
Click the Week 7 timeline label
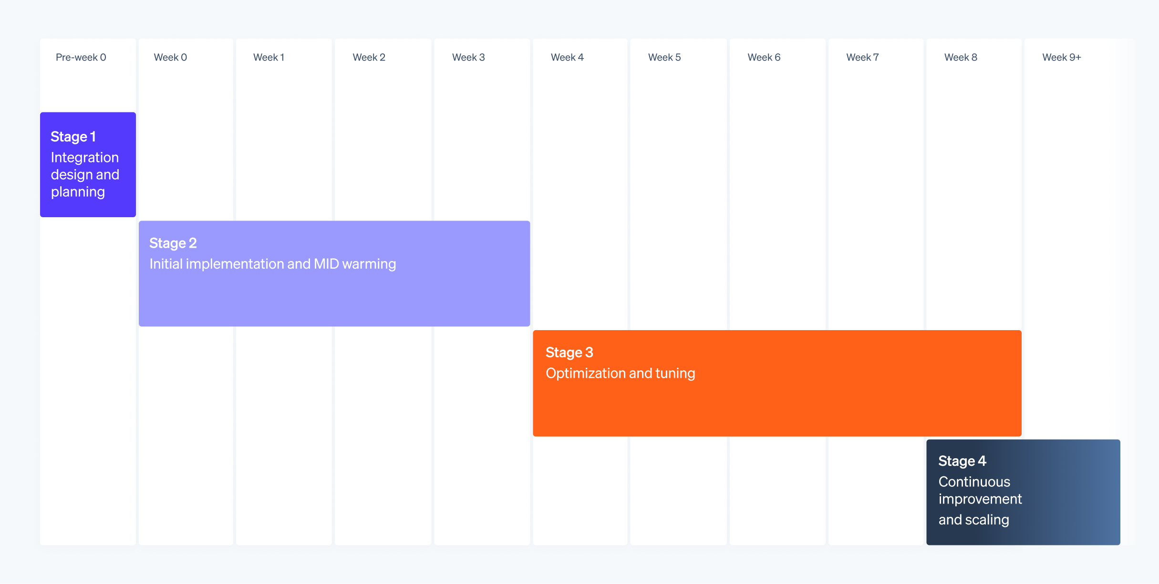pyautogui.click(x=862, y=57)
